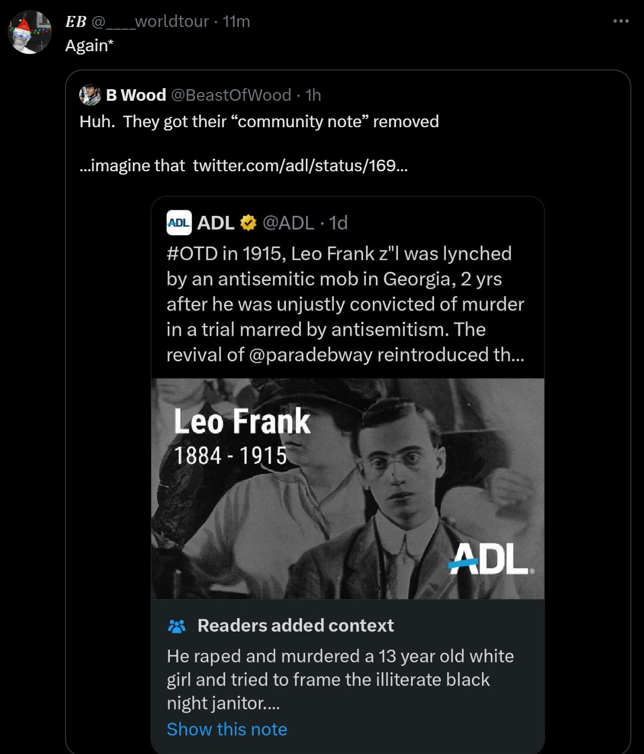Click the @BeastOfWood handle
The width and height of the screenshot is (644, 754).
pyautogui.click(x=231, y=95)
